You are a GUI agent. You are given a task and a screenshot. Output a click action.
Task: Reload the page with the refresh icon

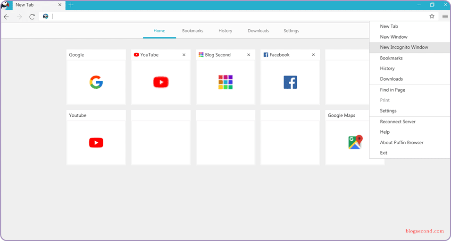coord(32,17)
